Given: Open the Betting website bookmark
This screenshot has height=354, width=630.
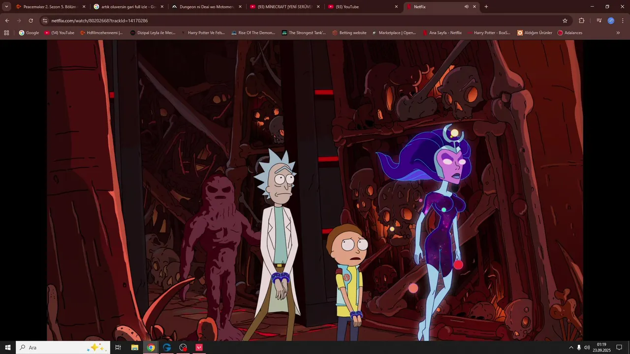Looking at the screenshot, I should (x=349, y=33).
